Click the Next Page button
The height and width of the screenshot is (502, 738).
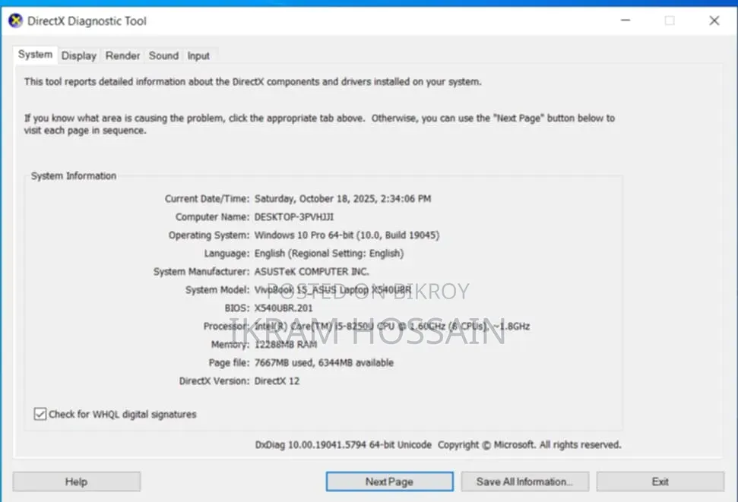[389, 481]
